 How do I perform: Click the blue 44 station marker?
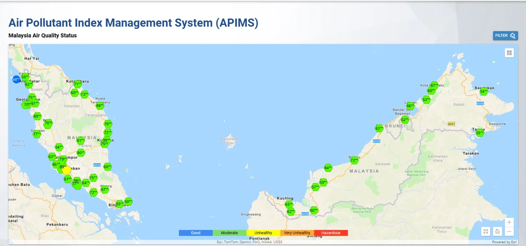point(16,79)
